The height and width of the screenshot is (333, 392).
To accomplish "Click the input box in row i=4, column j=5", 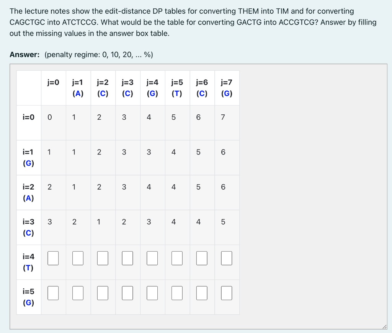I will click(x=177, y=258).
